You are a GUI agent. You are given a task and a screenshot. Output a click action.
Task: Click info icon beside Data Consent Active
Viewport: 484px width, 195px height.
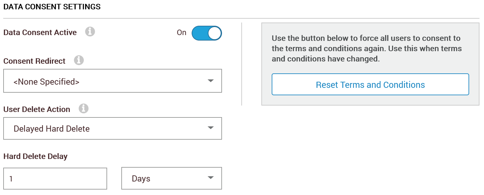(90, 32)
